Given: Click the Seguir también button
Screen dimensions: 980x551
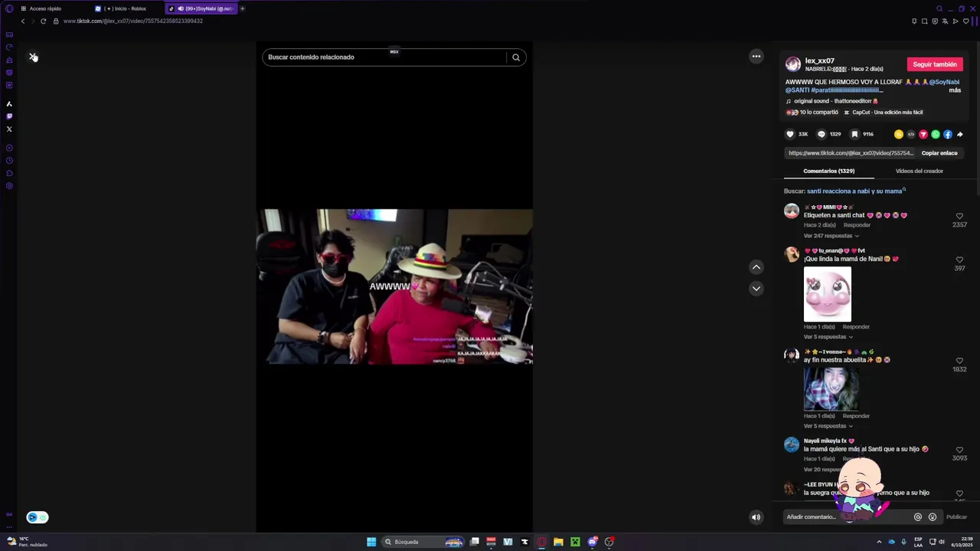Looking at the screenshot, I should (935, 64).
